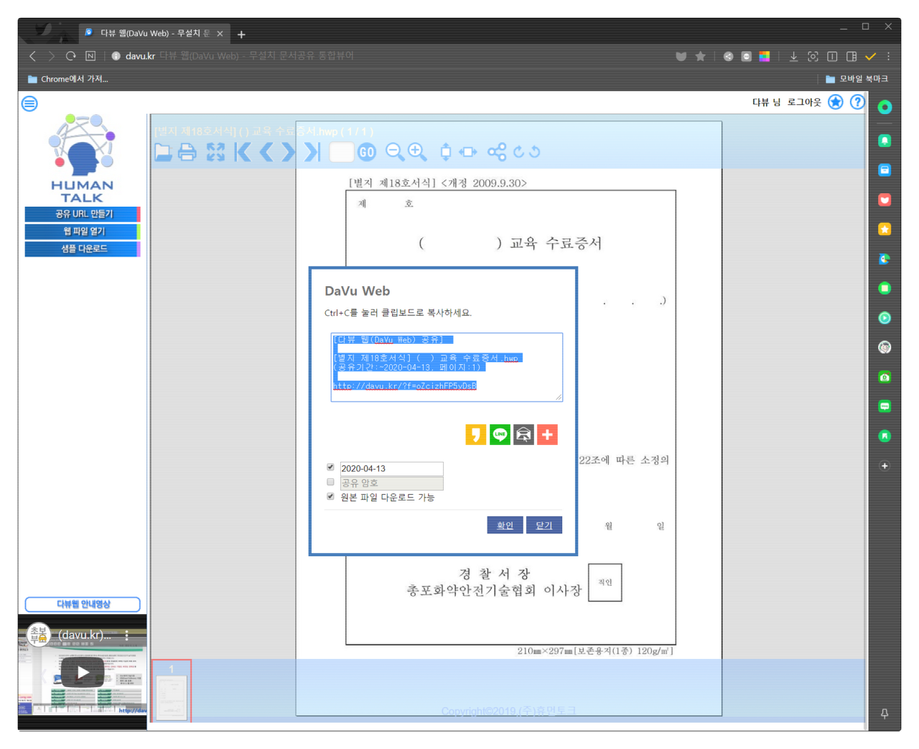Click the 확인 confirm button
The height and width of the screenshot is (749, 919).
pos(505,525)
